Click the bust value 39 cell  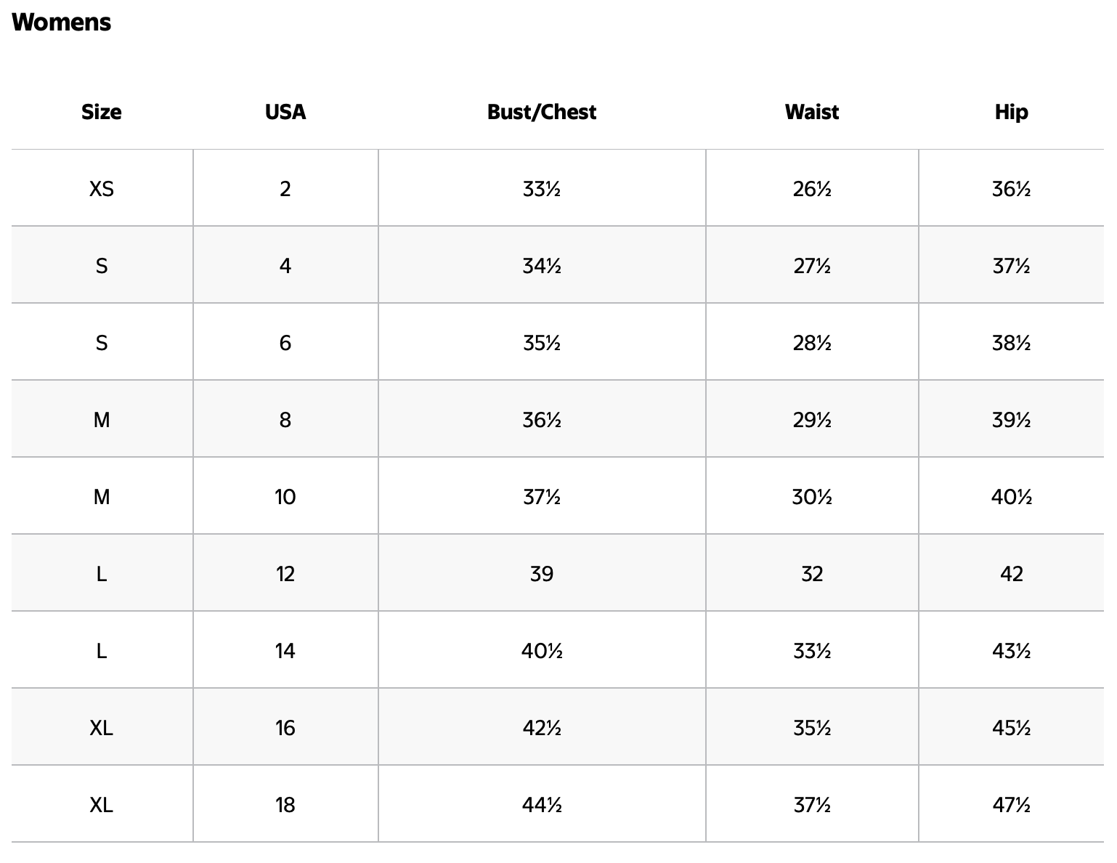542,574
